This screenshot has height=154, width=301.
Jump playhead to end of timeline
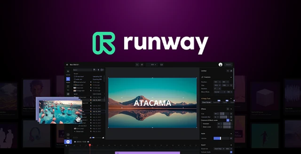click(88, 142)
